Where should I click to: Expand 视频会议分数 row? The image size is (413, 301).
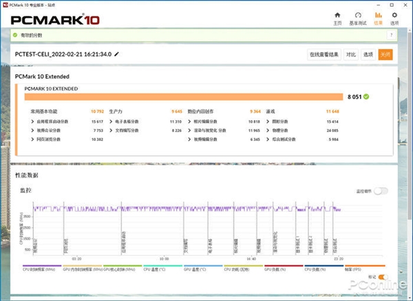pyautogui.click(x=32, y=131)
